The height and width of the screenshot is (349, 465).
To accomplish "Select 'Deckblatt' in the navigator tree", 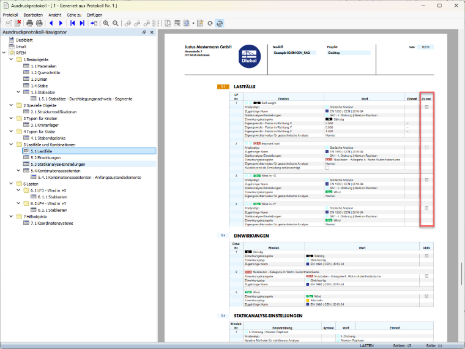I will (24, 40).
